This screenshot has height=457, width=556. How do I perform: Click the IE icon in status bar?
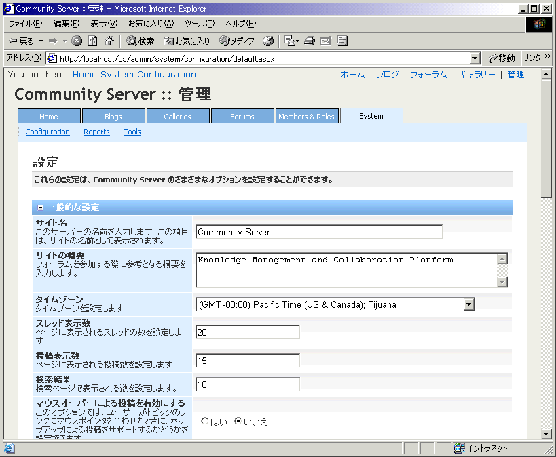tap(10, 448)
